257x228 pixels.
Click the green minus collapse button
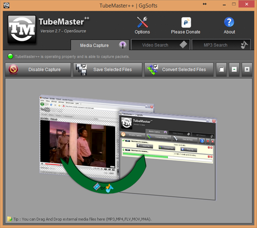pyautogui.click(x=234, y=70)
